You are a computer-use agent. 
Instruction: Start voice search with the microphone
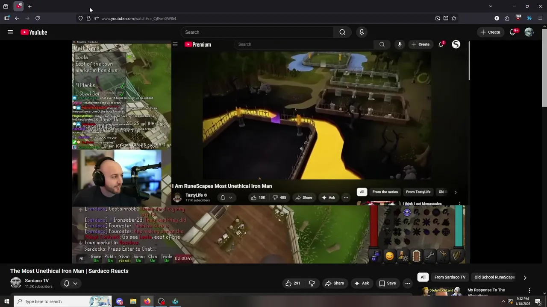pos(362,32)
